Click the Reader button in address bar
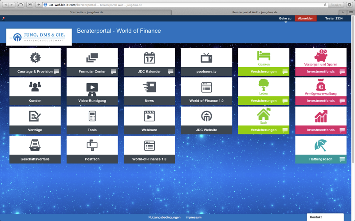Viewport: 355px width, 221px height. tap(336, 5)
